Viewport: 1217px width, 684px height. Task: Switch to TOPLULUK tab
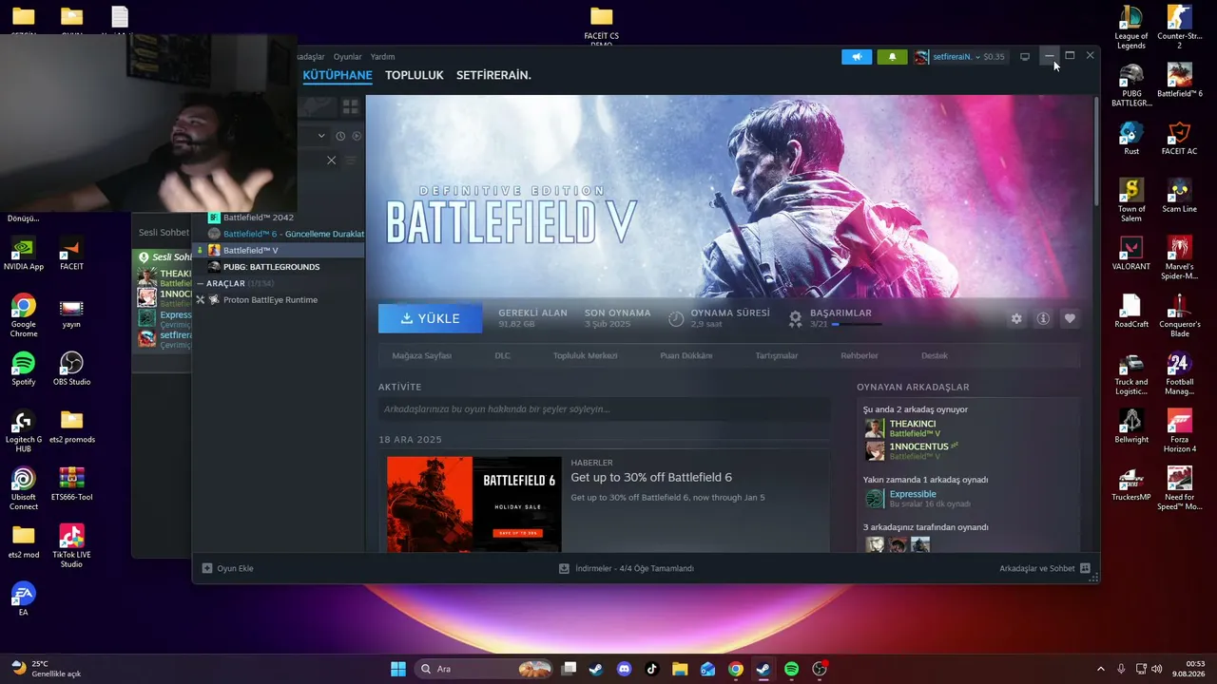415,75
